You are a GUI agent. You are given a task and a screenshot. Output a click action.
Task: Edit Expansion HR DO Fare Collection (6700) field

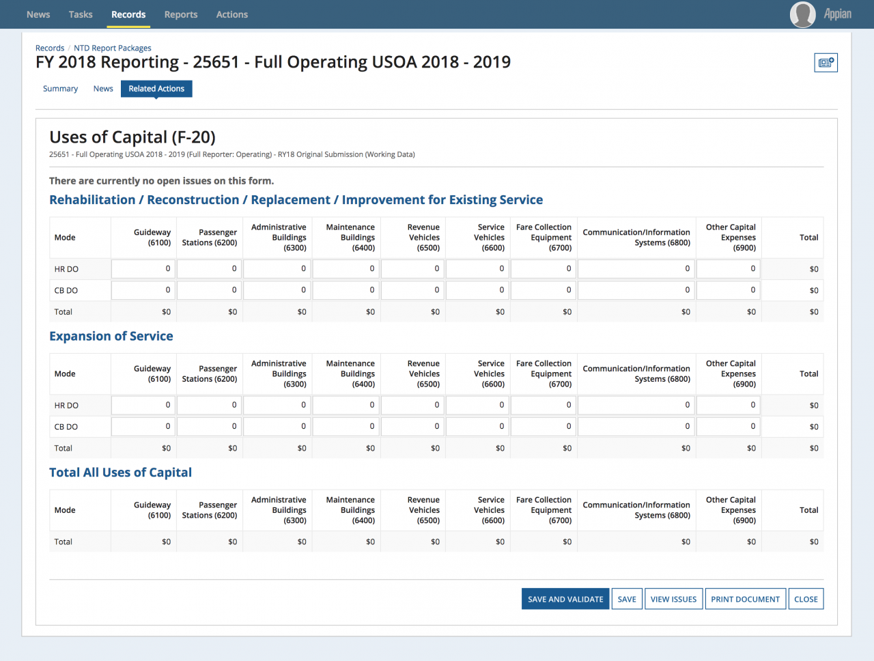click(544, 405)
